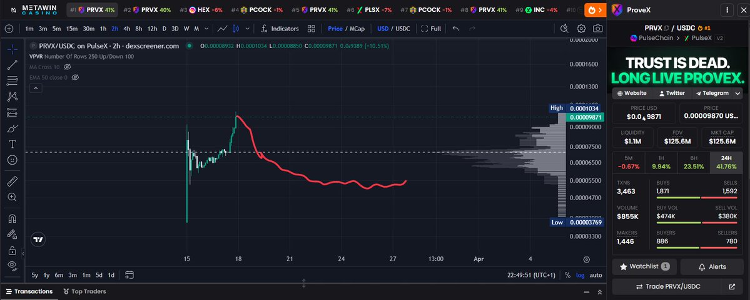Activate the zoom in tool
The width and height of the screenshot is (750, 300).
(13, 196)
